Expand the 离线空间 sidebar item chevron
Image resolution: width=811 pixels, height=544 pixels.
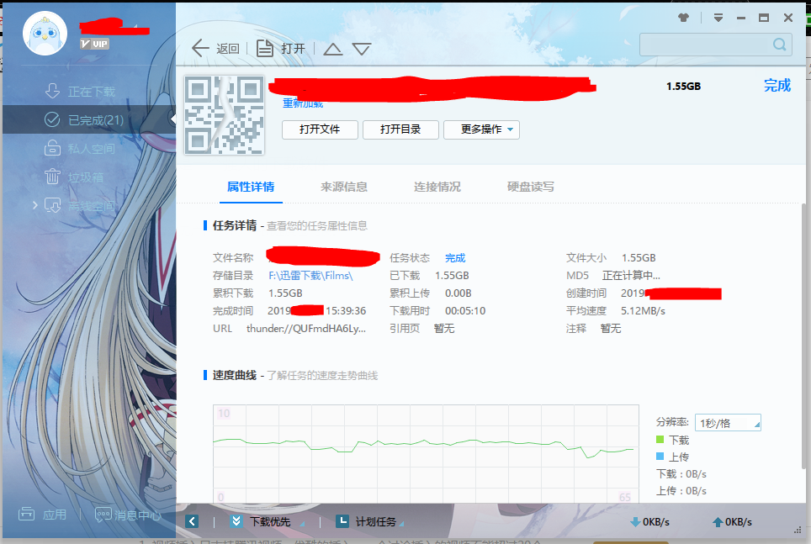pos(34,204)
